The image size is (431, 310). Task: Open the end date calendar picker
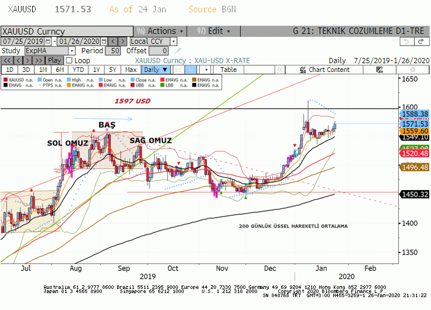pos(104,42)
